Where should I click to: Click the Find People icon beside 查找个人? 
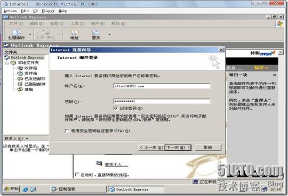(x=99, y=163)
